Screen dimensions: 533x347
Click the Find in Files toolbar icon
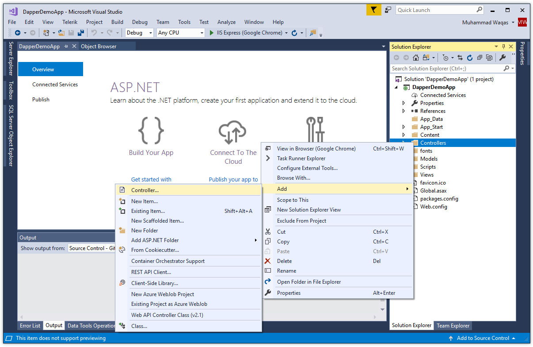click(313, 33)
